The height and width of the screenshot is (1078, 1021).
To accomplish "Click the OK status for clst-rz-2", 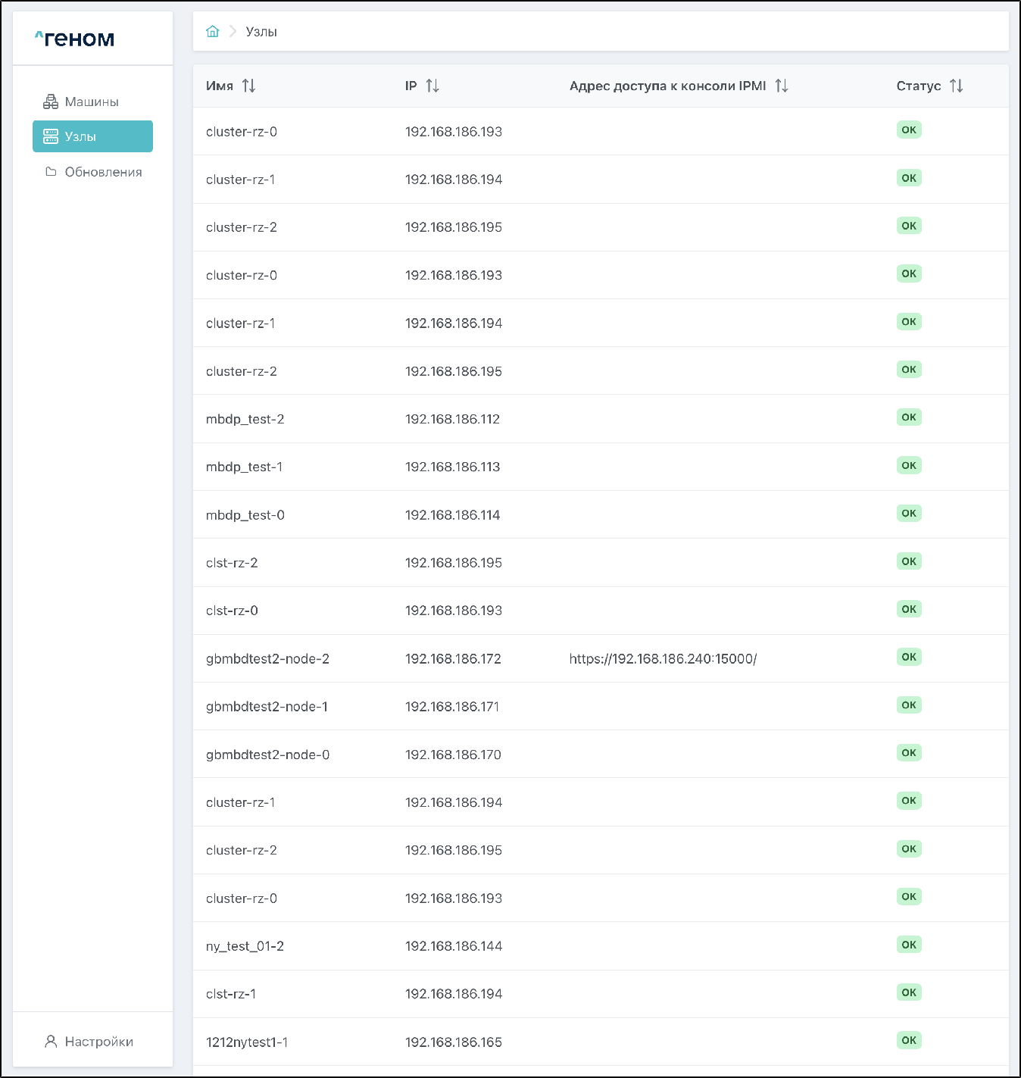I will [x=909, y=561].
